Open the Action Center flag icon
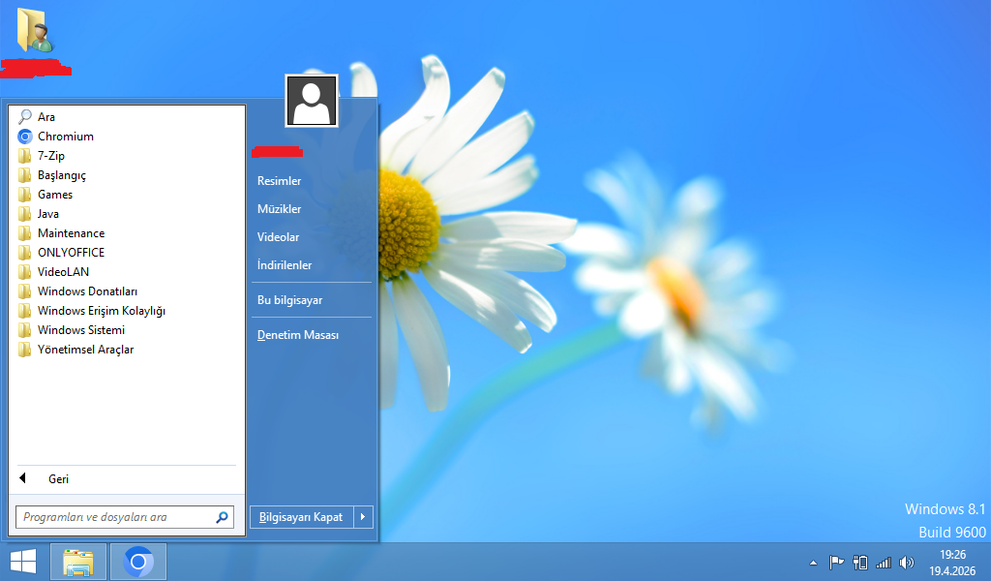This screenshot has height=581, width=991. (x=836, y=562)
